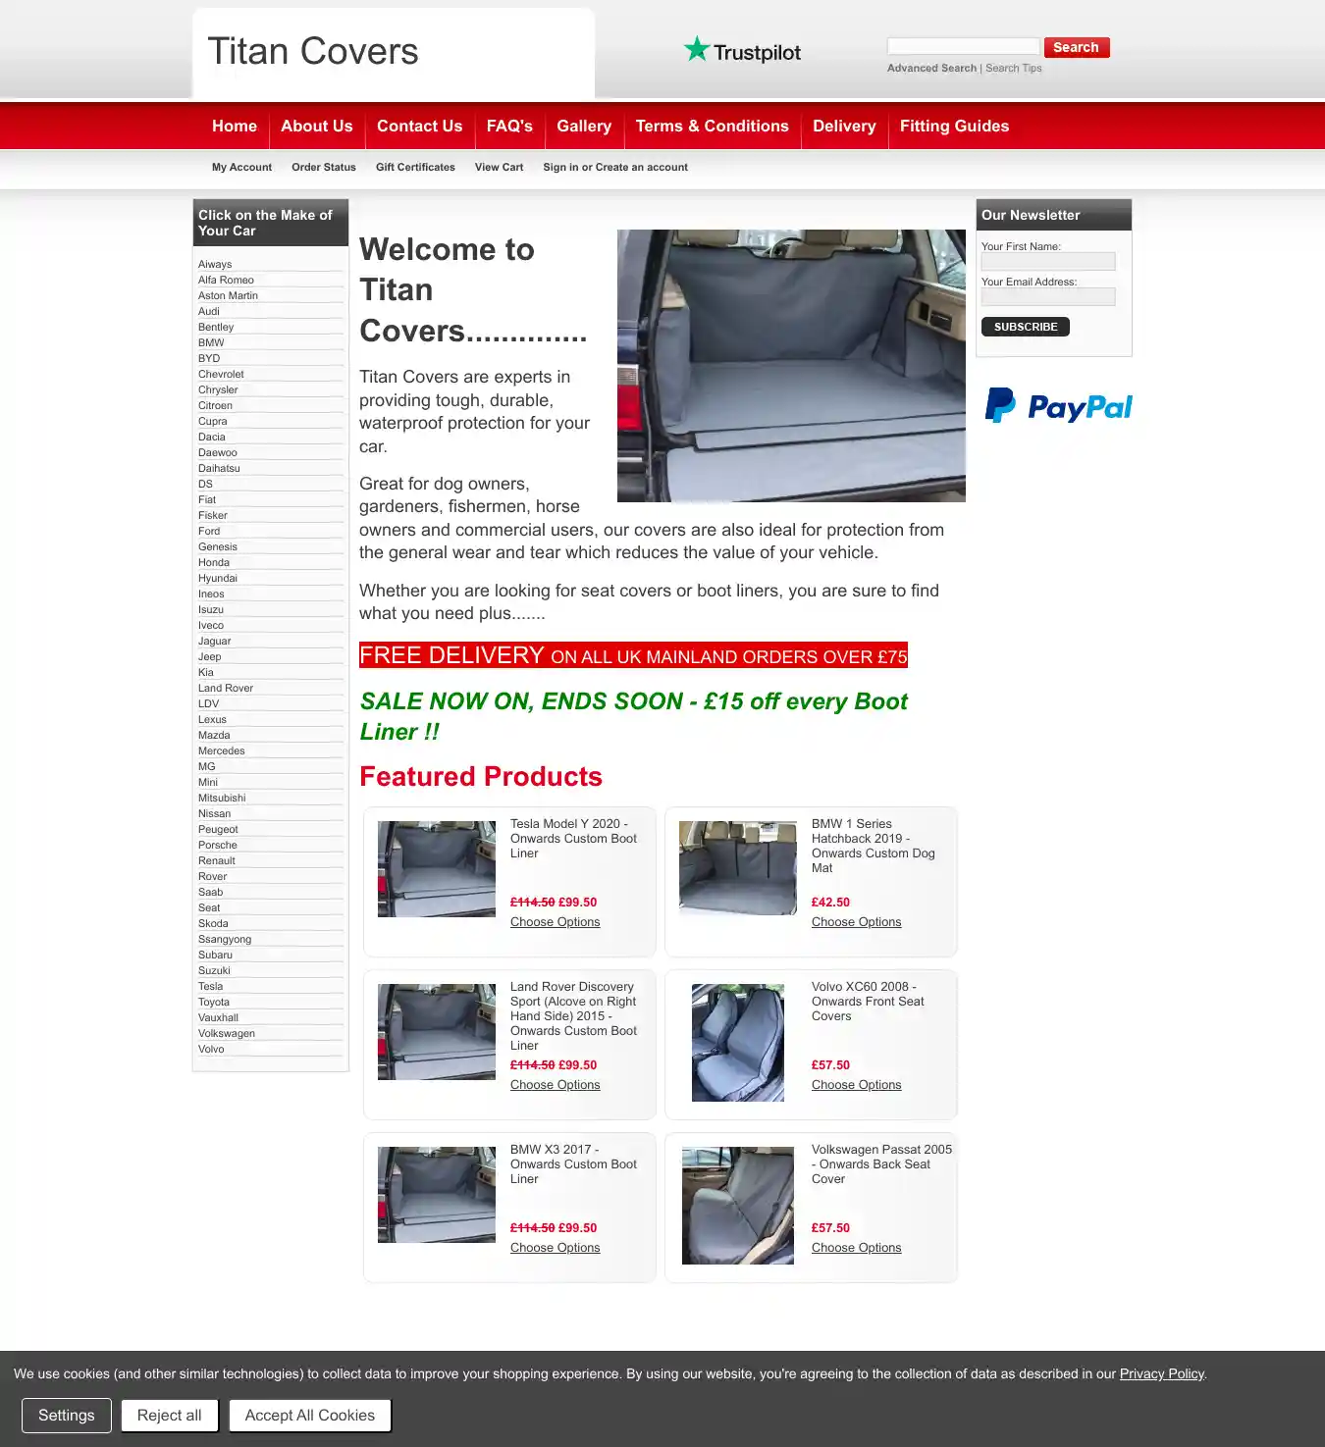Accept all cookies in the banner
Image resolution: width=1325 pixels, height=1447 pixels.
point(310,1416)
